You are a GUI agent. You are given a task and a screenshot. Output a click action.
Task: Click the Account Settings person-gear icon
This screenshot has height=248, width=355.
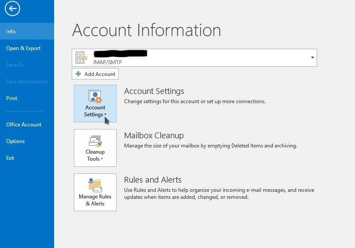pyautogui.click(x=95, y=97)
